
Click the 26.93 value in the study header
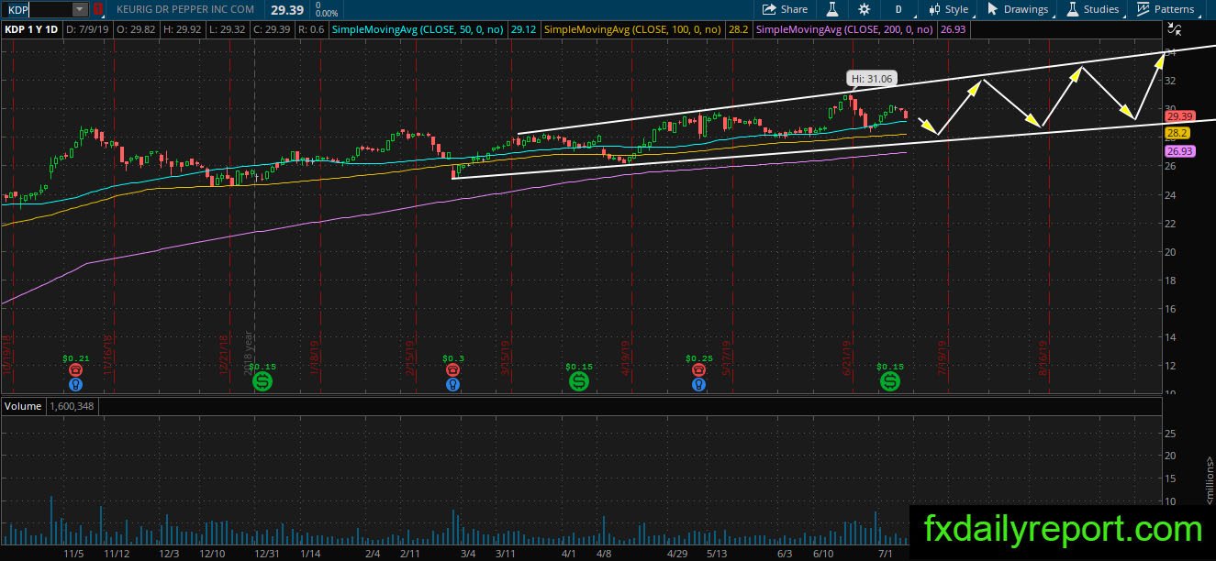951,29
